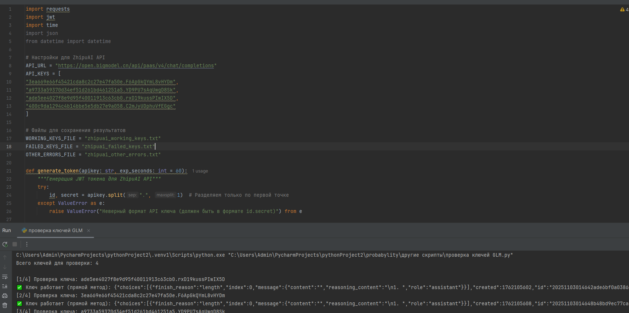Click the Up stack trace arrow
The height and width of the screenshot is (313, 629).
point(5,257)
